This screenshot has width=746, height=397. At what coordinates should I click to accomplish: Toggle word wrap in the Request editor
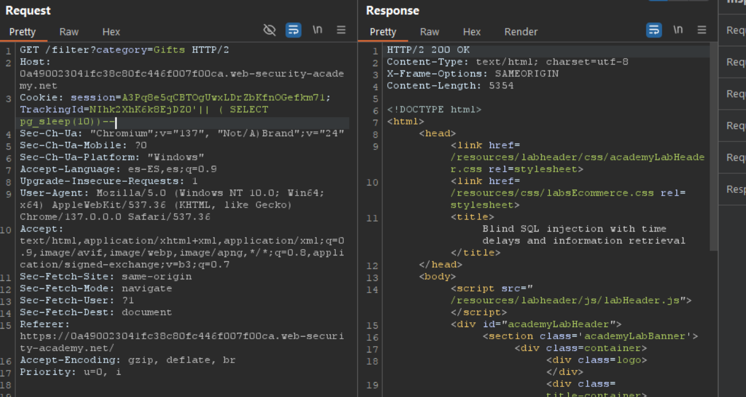pos(293,30)
